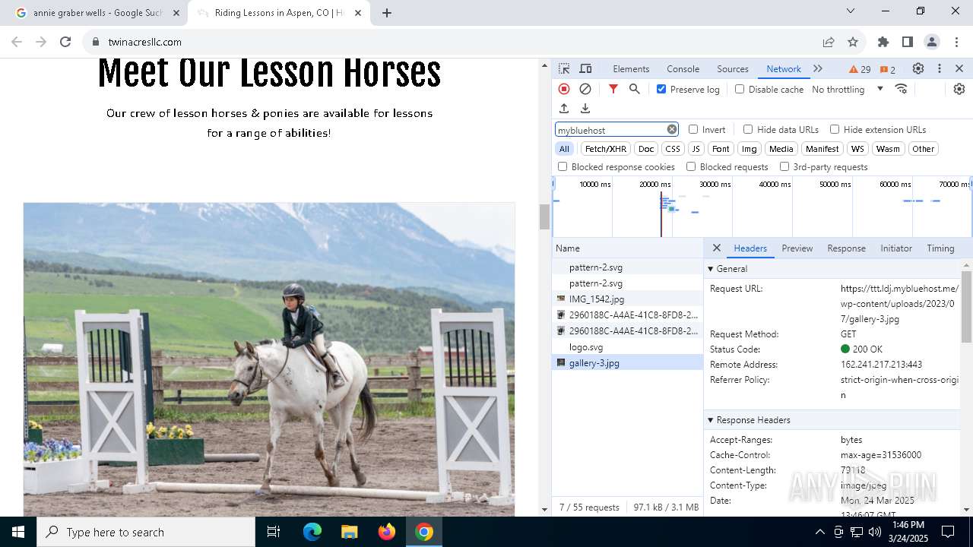Show hidden system tray icons
Image resolution: width=973 pixels, height=547 pixels.
point(819,532)
